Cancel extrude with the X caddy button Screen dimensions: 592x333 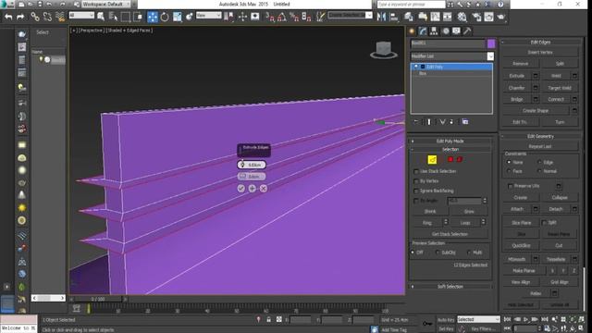click(264, 189)
